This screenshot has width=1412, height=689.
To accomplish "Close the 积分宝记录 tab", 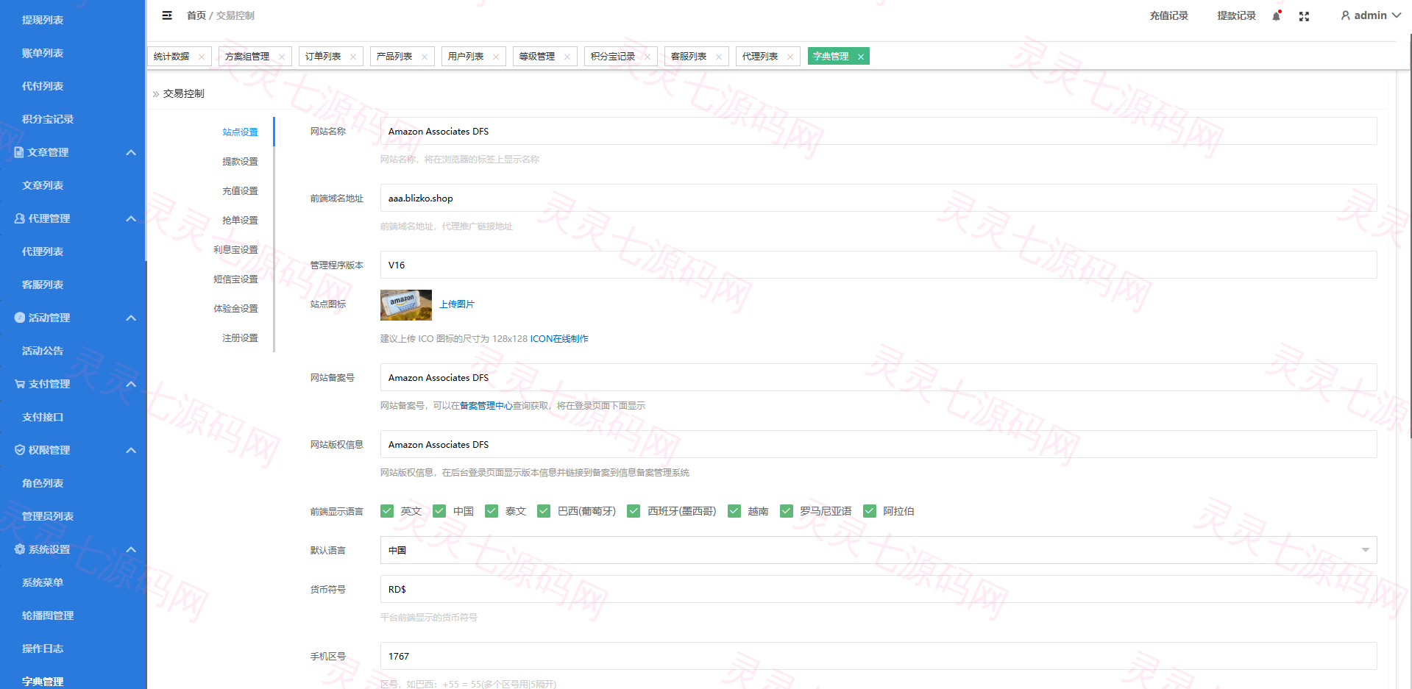I will pos(648,57).
